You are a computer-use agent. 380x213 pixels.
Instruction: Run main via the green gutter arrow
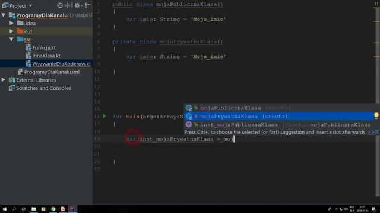104,116
